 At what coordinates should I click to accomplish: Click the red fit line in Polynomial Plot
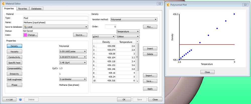click(207, 44)
